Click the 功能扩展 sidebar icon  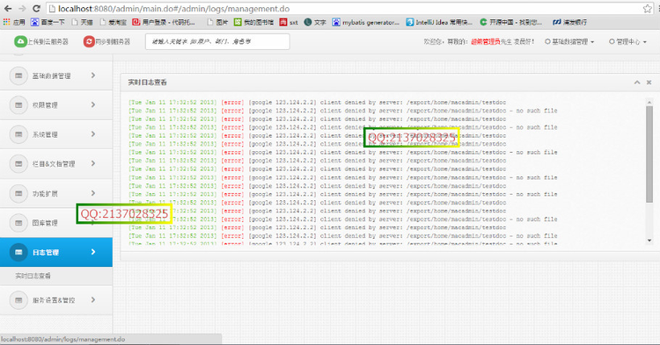pyautogui.click(x=18, y=193)
